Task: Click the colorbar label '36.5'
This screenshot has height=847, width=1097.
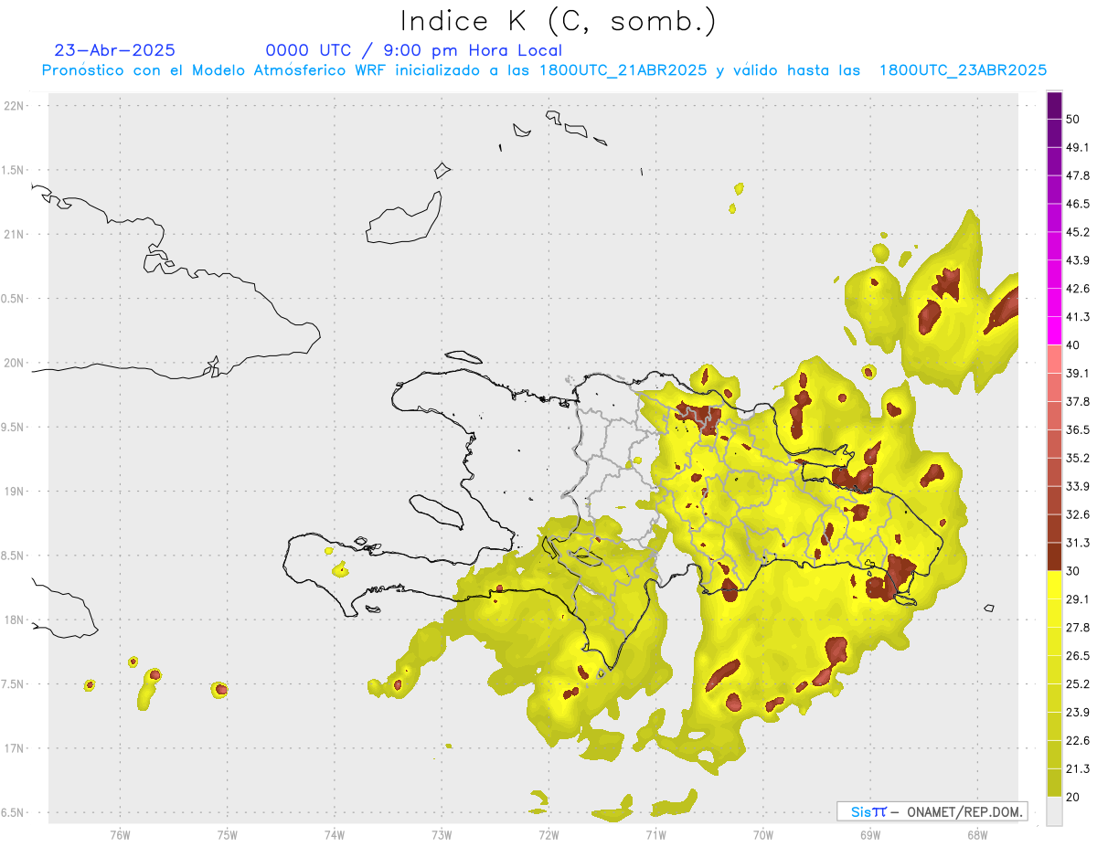Action: (1077, 429)
